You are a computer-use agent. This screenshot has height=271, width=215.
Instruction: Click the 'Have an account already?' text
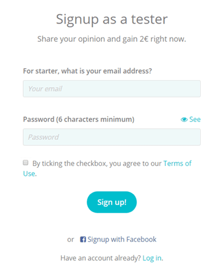coord(100,258)
